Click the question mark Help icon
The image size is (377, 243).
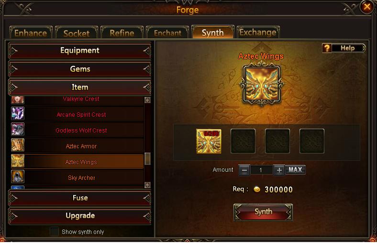click(327, 48)
